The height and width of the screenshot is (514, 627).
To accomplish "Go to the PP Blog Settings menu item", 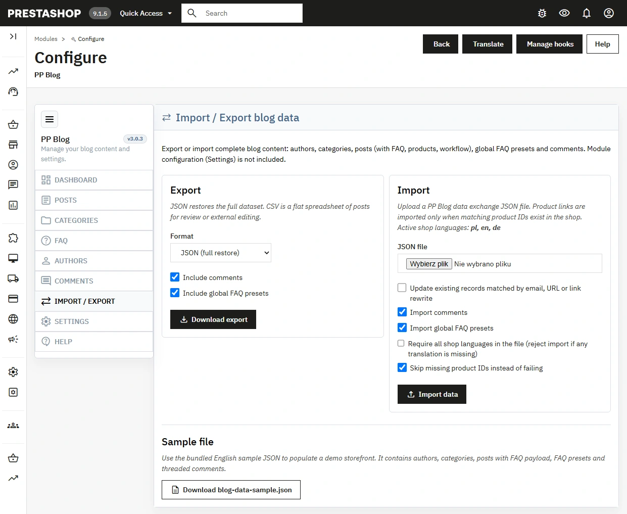I will click(94, 321).
